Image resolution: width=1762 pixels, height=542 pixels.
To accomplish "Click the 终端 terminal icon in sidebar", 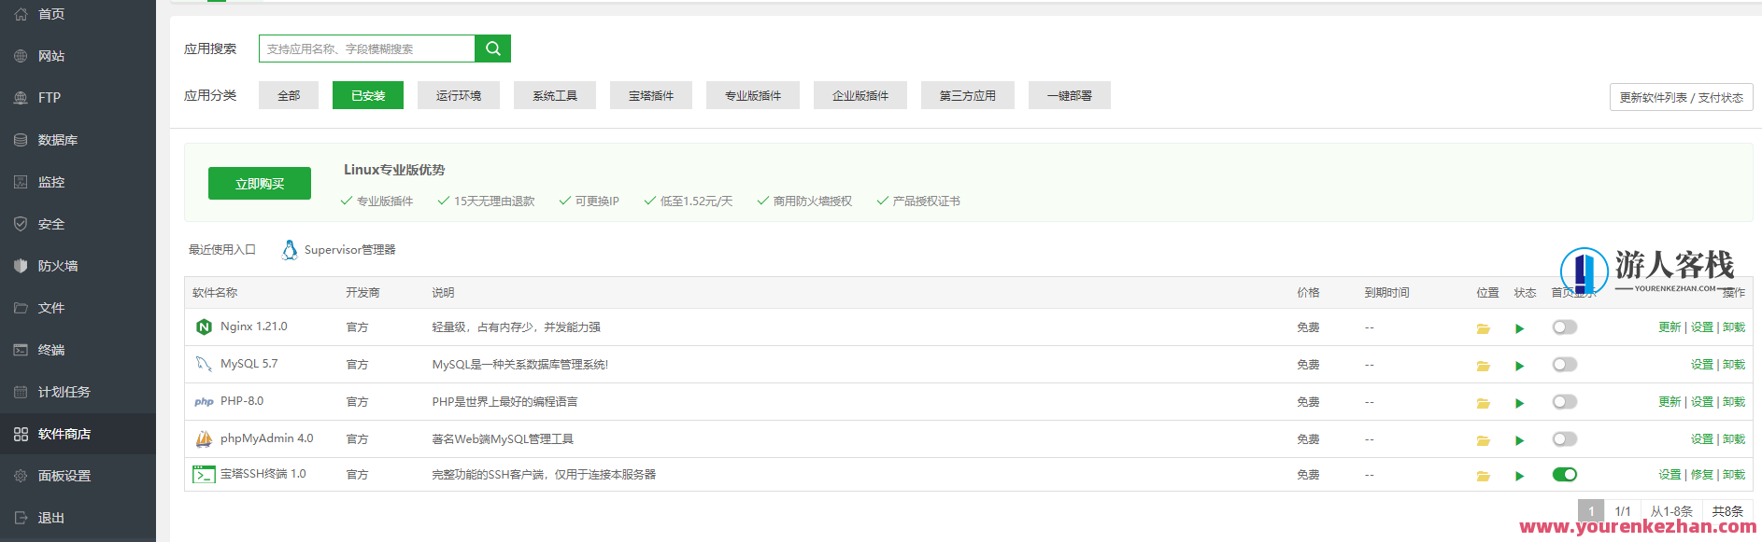I will pyautogui.click(x=21, y=350).
